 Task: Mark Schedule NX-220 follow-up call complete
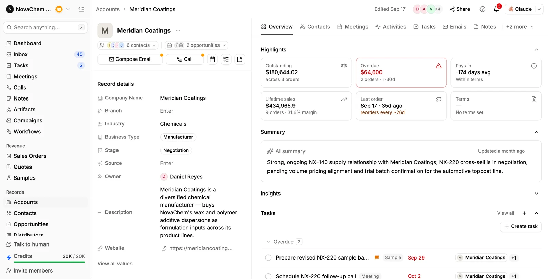tap(268, 276)
